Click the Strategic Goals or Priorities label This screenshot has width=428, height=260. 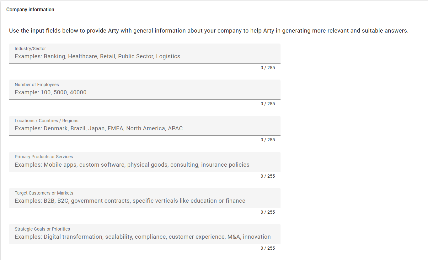tap(42, 229)
